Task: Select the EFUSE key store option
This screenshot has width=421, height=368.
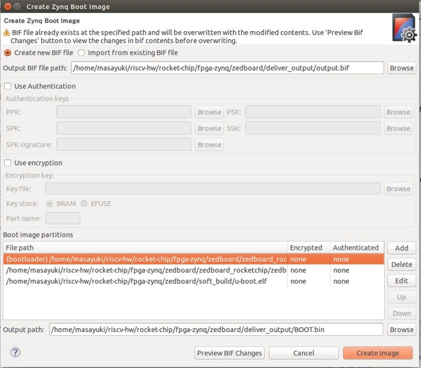Action: (85, 204)
